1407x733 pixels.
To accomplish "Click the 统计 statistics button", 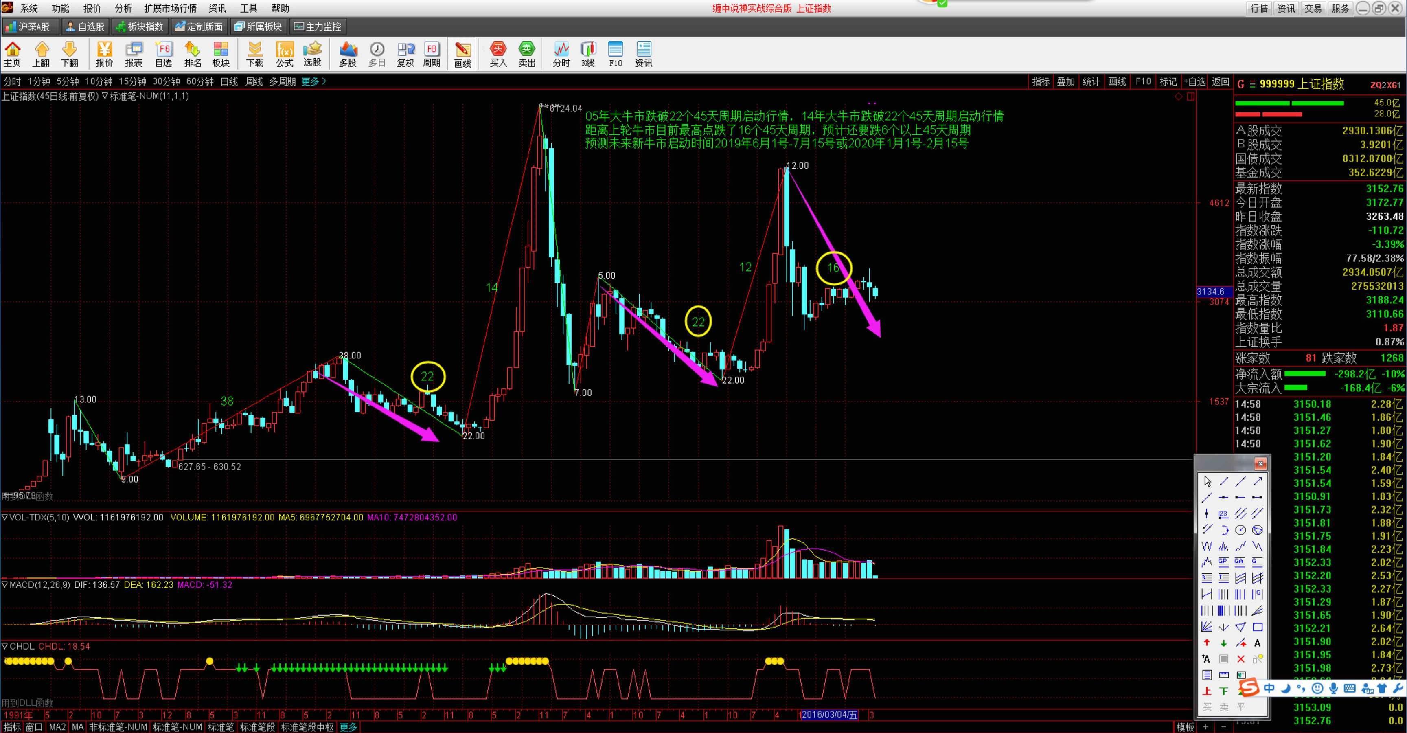I will 1091,81.
